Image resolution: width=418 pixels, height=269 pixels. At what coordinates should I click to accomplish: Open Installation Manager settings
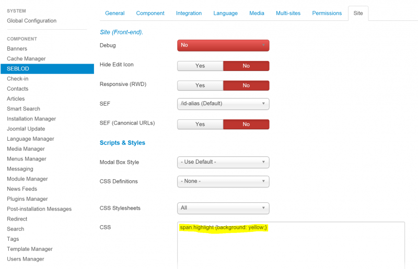(31, 119)
